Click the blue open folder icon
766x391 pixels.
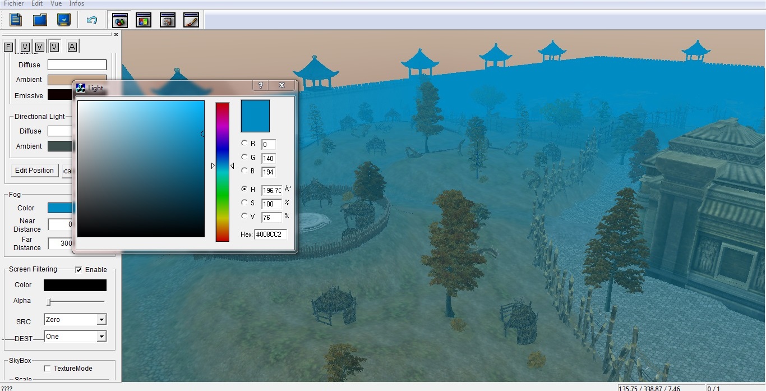(40, 20)
